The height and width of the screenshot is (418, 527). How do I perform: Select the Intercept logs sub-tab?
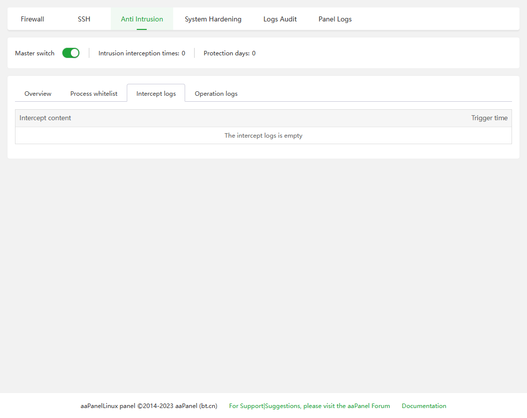tap(156, 93)
